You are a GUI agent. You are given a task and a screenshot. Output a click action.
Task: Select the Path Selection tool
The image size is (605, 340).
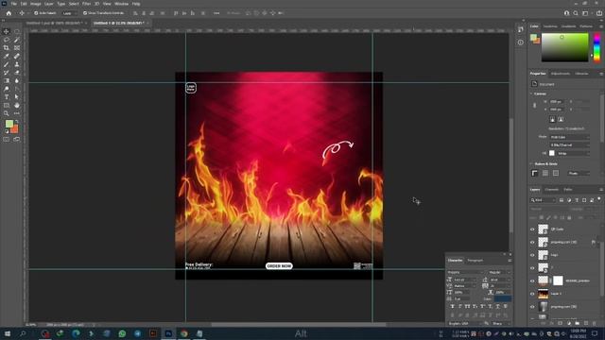click(x=17, y=96)
